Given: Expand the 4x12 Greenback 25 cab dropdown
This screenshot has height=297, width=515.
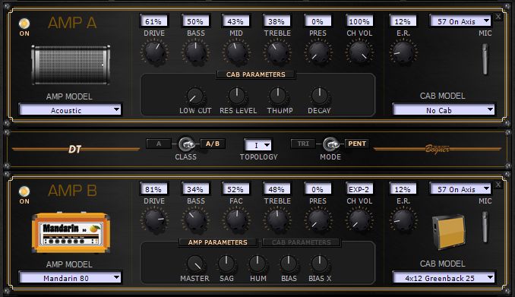Looking at the screenshot, I should coord(444,278).
